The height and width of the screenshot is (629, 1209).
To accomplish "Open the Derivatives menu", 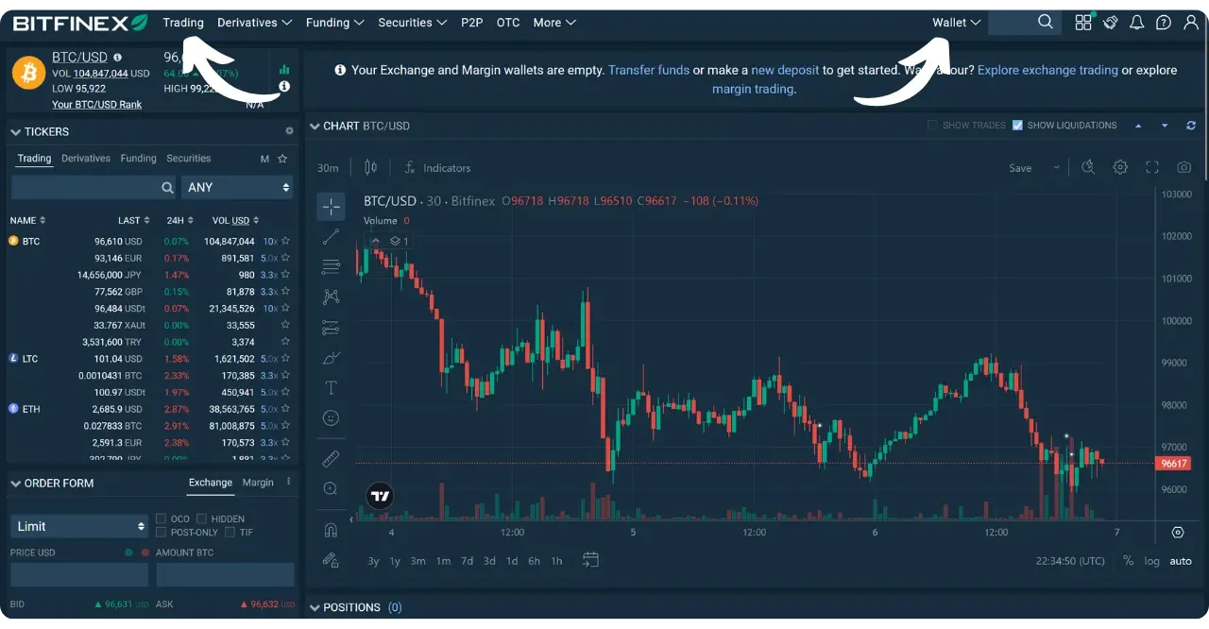I will (253, 22).
